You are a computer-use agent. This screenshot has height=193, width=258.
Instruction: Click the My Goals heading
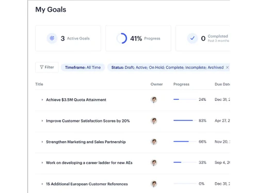[x=51, y=9]
